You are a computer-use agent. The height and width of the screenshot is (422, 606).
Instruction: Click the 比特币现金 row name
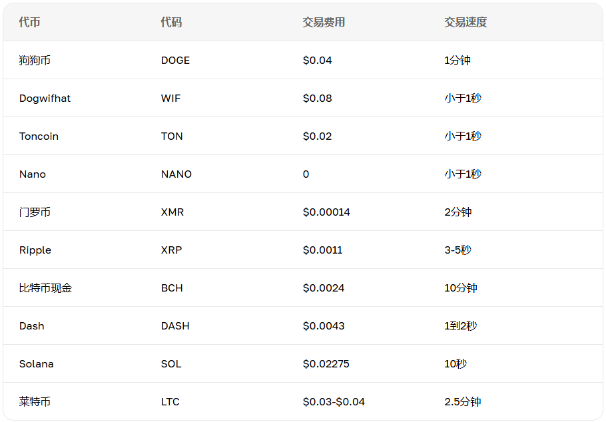tap(45, 288)
